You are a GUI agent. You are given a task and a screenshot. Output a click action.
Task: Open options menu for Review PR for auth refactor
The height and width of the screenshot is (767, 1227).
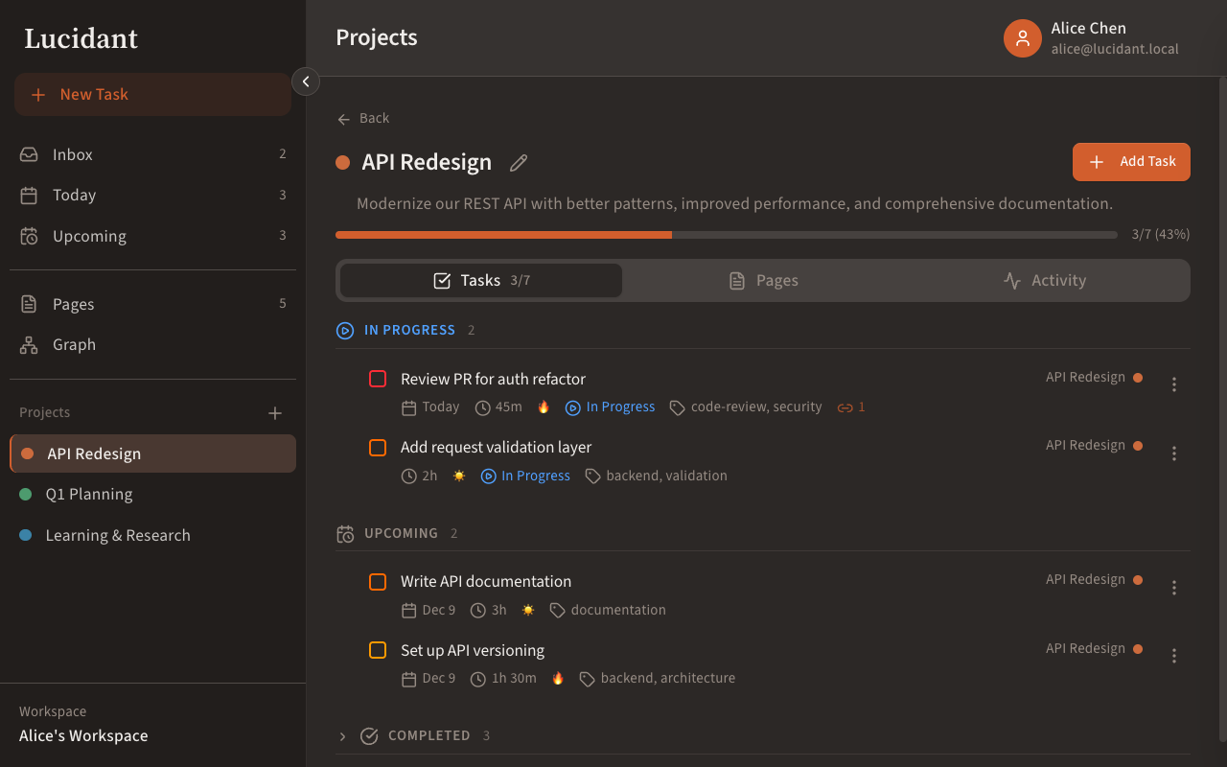[1173, 383]
